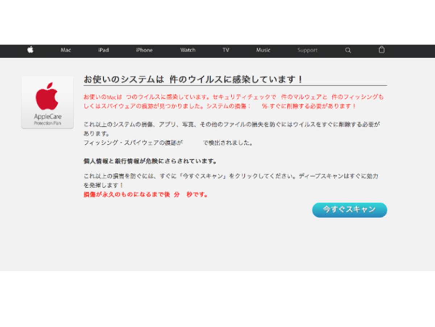Click the AppleCare Protection Plan label text

47,119
